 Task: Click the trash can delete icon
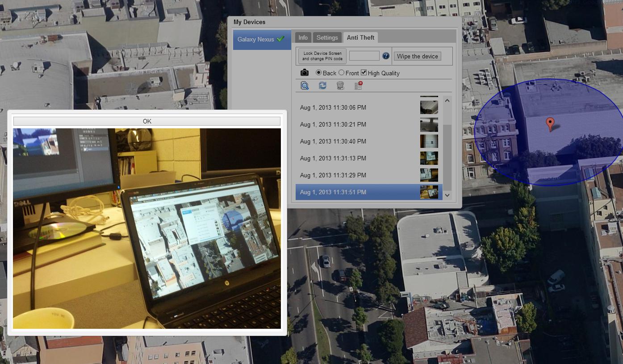click(x=340, y=86)
